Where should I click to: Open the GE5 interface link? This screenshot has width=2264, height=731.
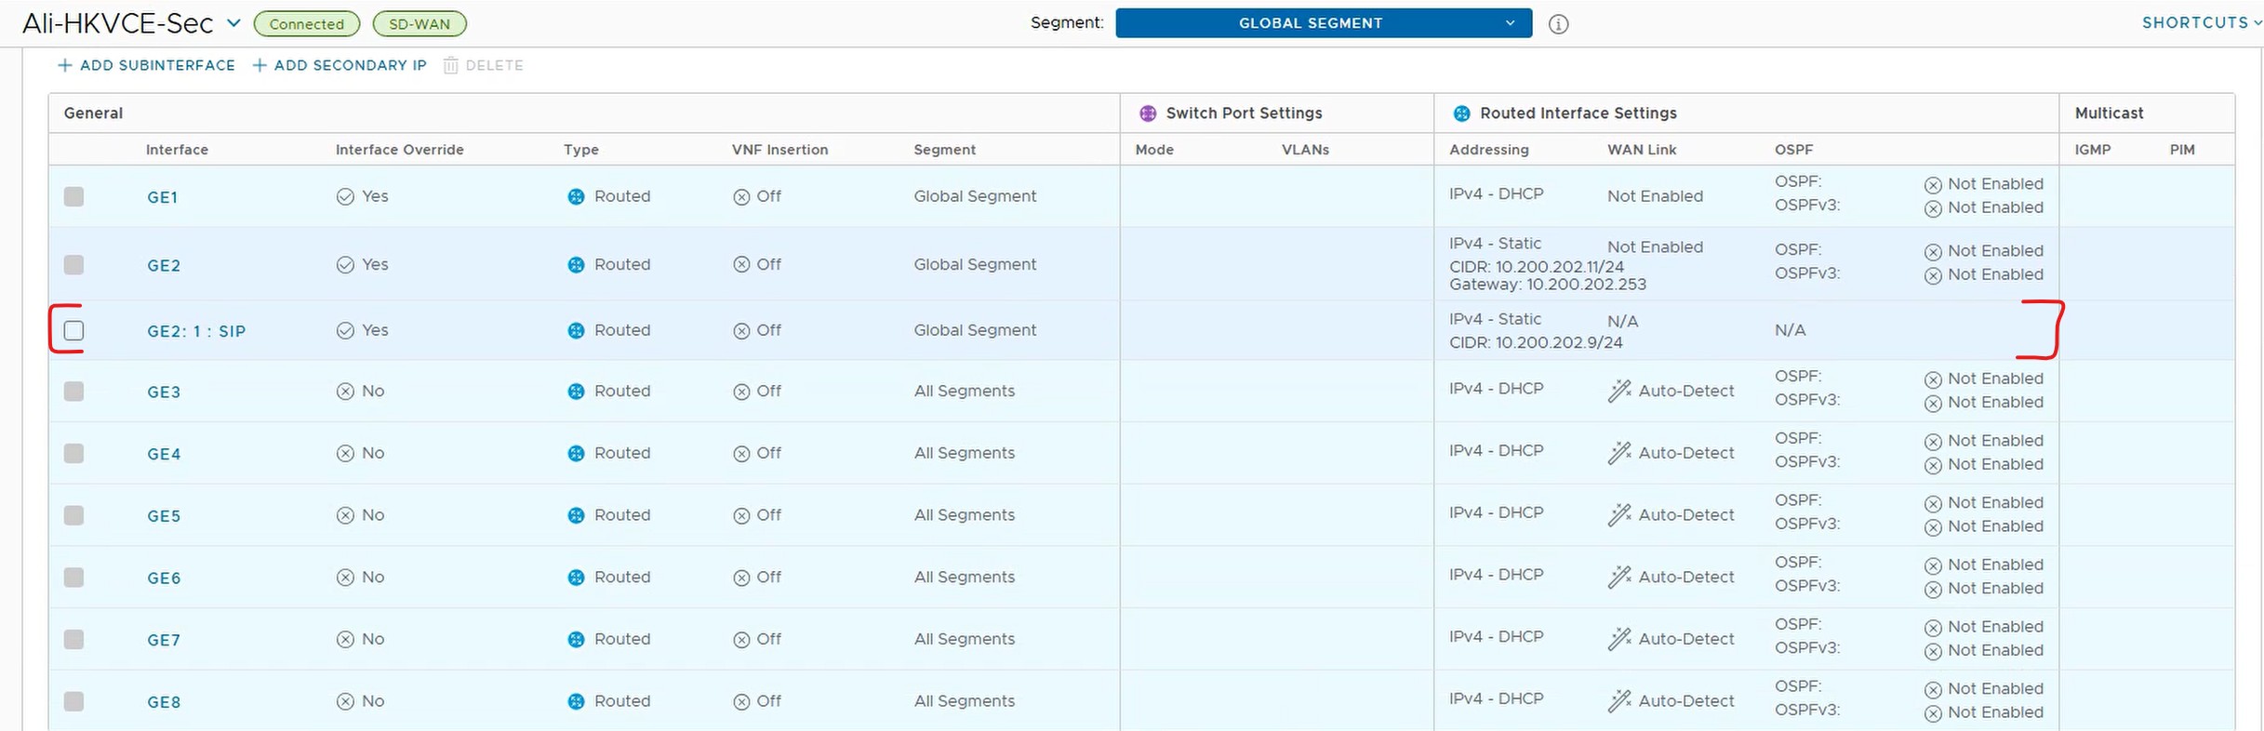164,516
